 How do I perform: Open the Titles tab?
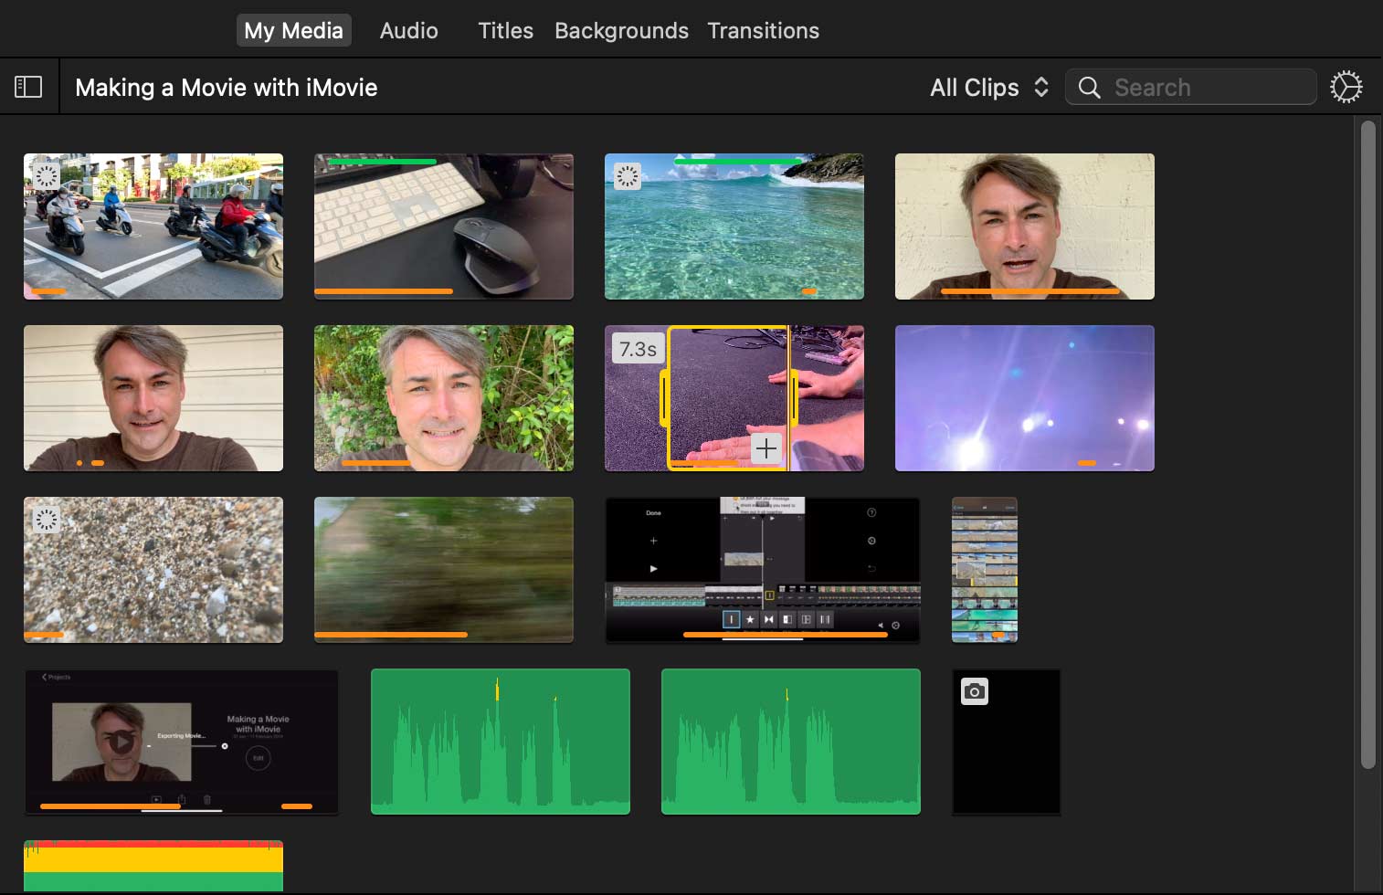[505, 30]
